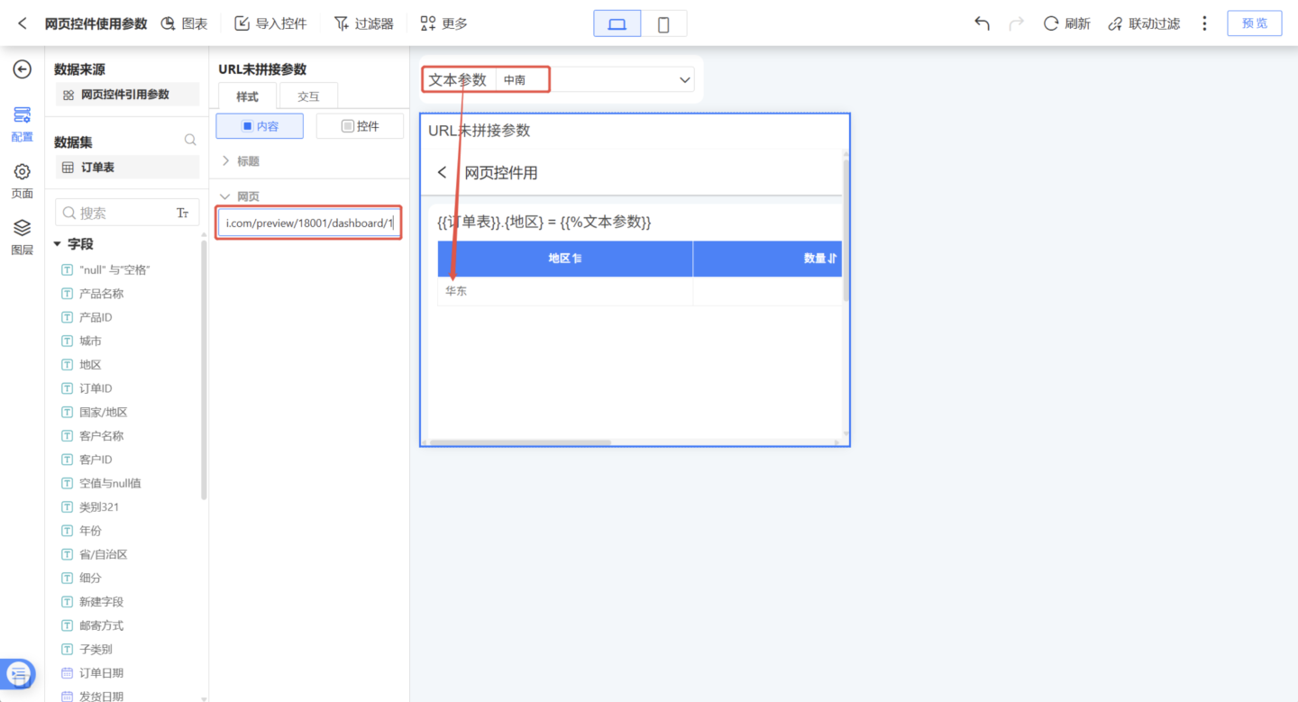Click the floating list button at bottom left
Image resolution: width=1298 pixels, height=702 pixels.
[x=20, y=674]
